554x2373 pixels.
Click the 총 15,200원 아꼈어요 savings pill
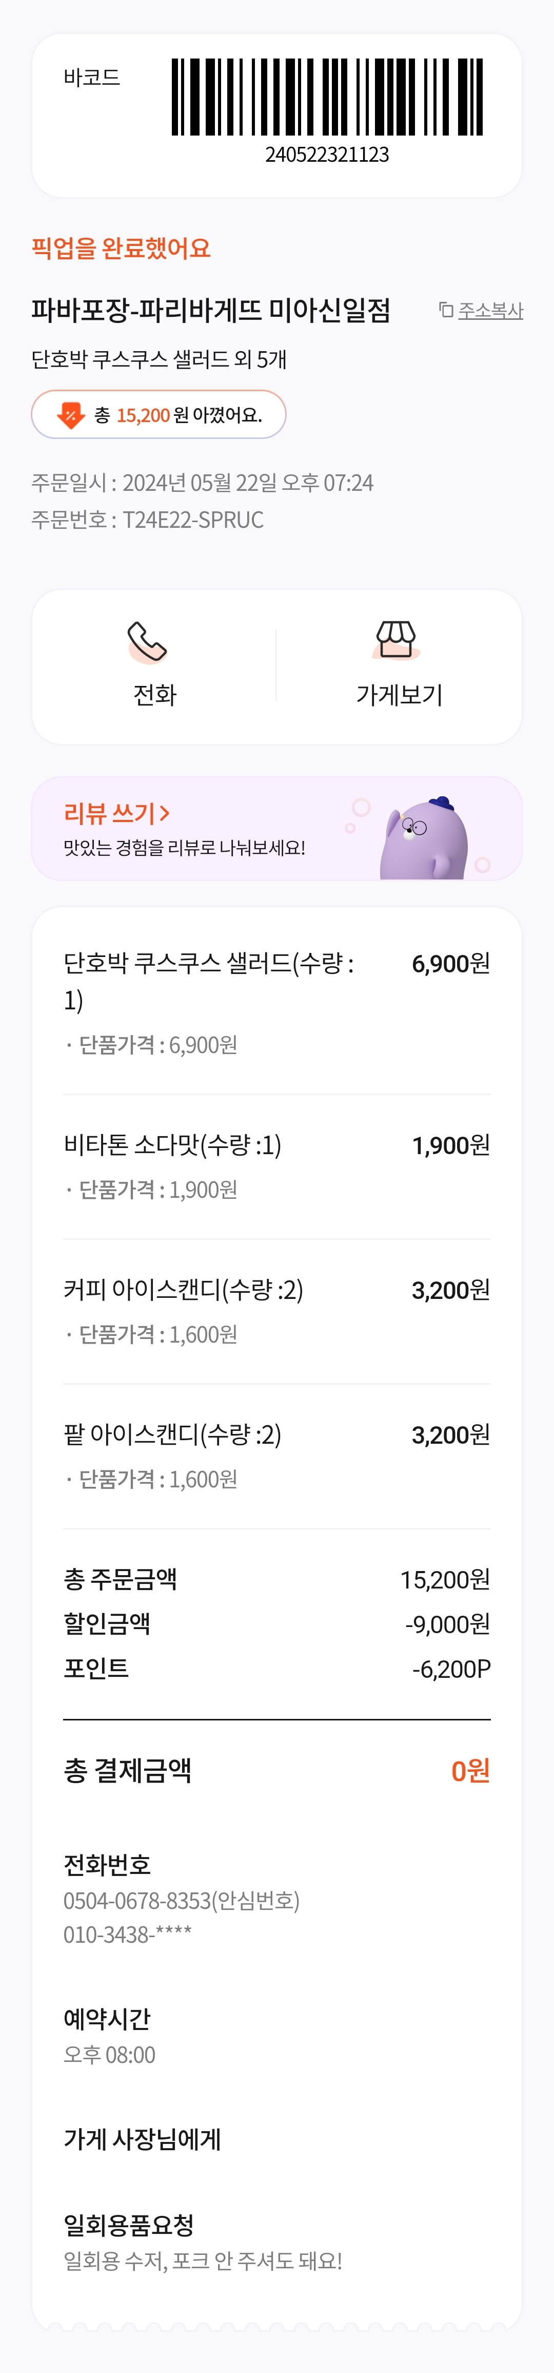tap(159, 415)
